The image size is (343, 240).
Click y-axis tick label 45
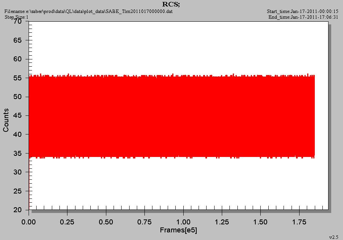[18, 115]
